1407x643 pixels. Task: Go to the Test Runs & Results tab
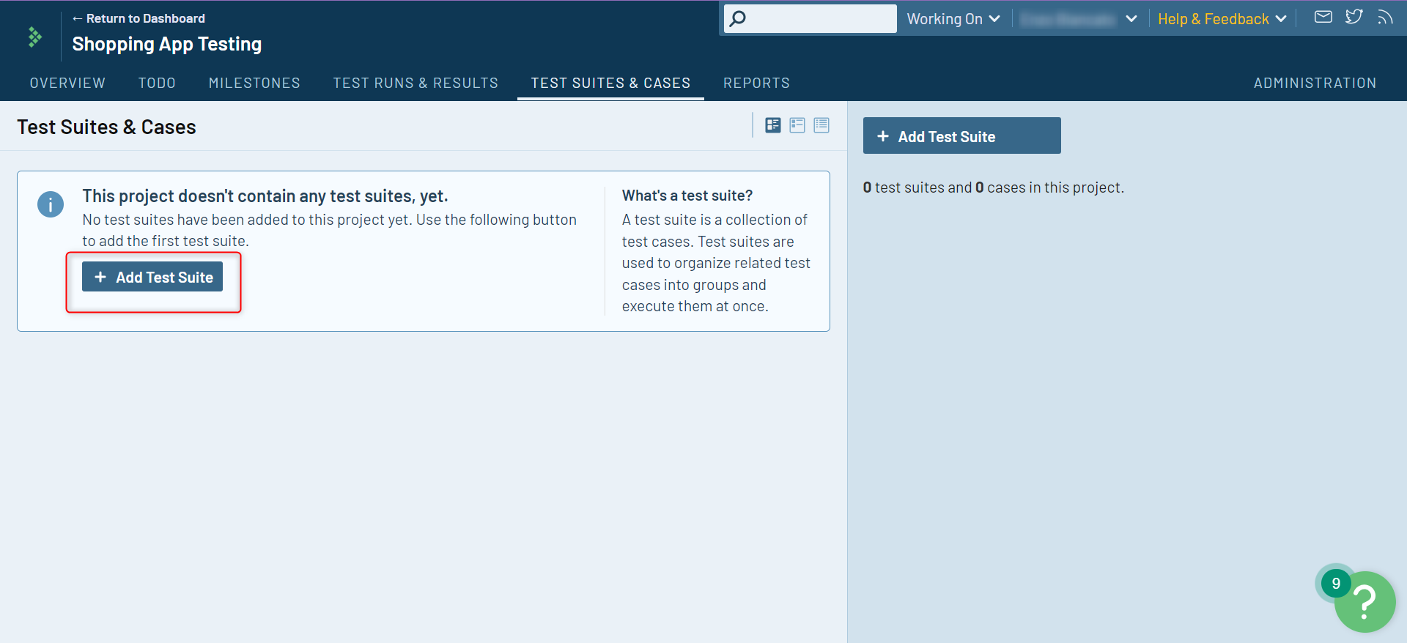click(x=416, y=83)
